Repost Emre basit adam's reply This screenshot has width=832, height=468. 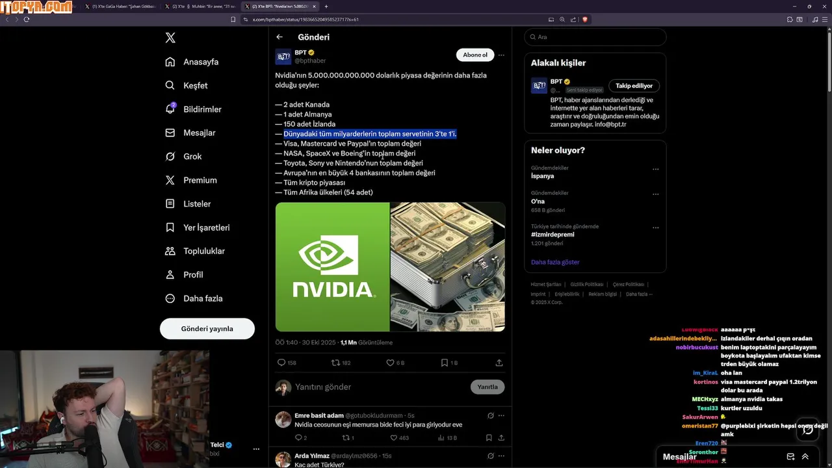click(348, 438)
